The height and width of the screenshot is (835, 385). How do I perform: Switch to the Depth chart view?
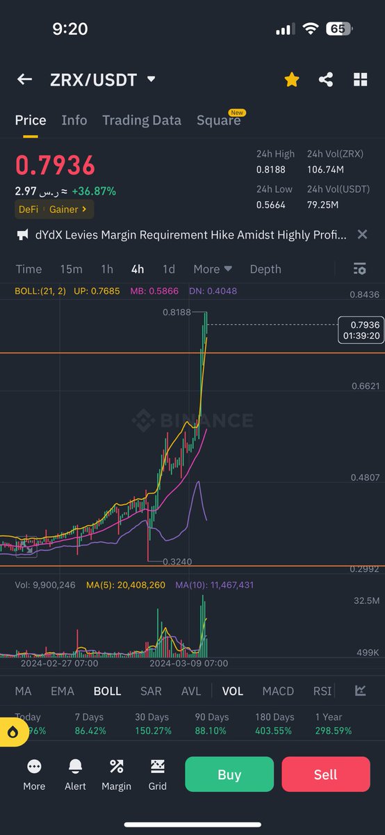click(265, 269)
